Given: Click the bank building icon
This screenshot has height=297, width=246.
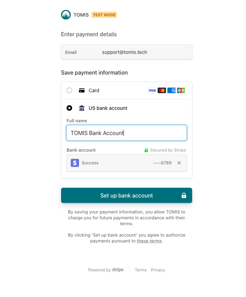Looking at the screenshot, I should 82,108.
